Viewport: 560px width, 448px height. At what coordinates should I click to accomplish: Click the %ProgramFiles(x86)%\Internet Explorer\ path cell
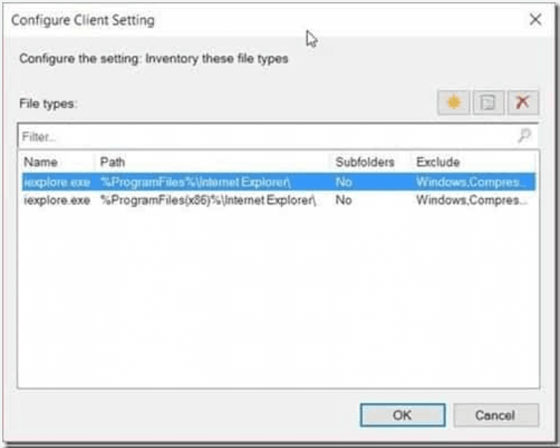click(x=208, y=200)
